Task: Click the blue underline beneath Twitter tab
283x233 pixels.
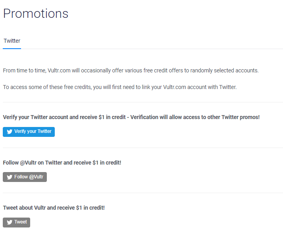Action: coord(12,48)
